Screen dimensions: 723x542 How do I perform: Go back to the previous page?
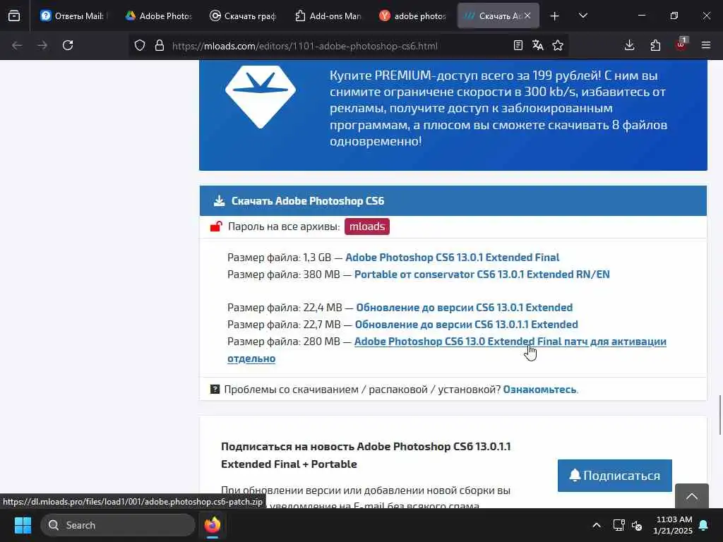pyautogui.click(x=17, y=45)
